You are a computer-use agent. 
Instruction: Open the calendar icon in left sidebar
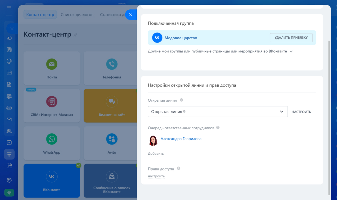click(x=9, y=73)
